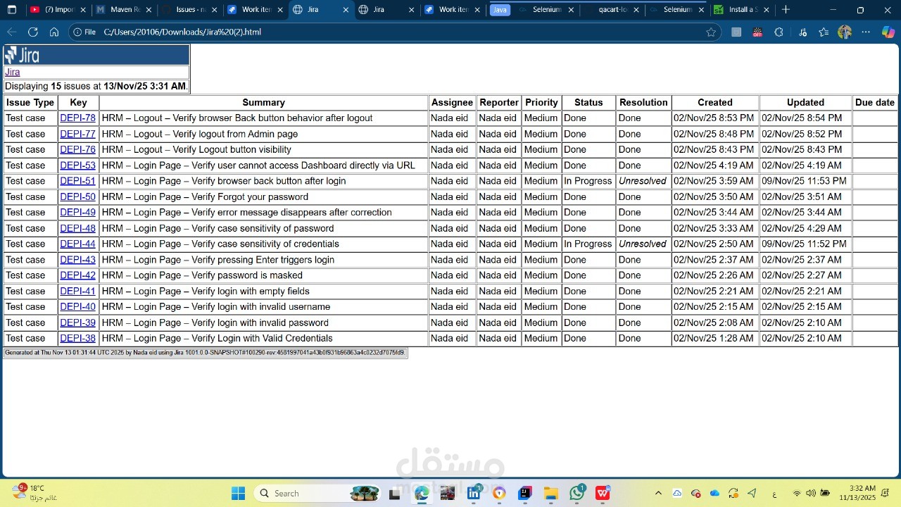Open Copilot in the browser toolbar

888,32
